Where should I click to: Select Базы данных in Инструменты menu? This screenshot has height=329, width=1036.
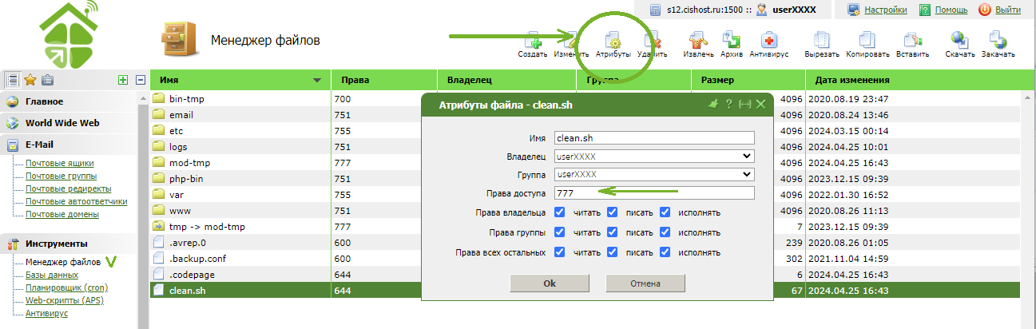[51, 275]
